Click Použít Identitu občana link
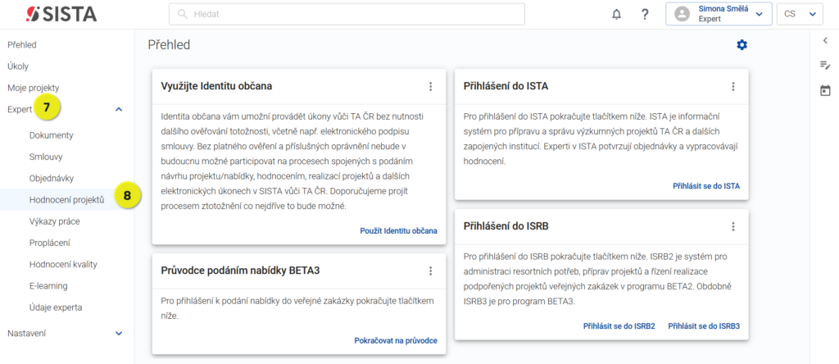Viewport: 839px width, 364px height. [x=399, y=230]
